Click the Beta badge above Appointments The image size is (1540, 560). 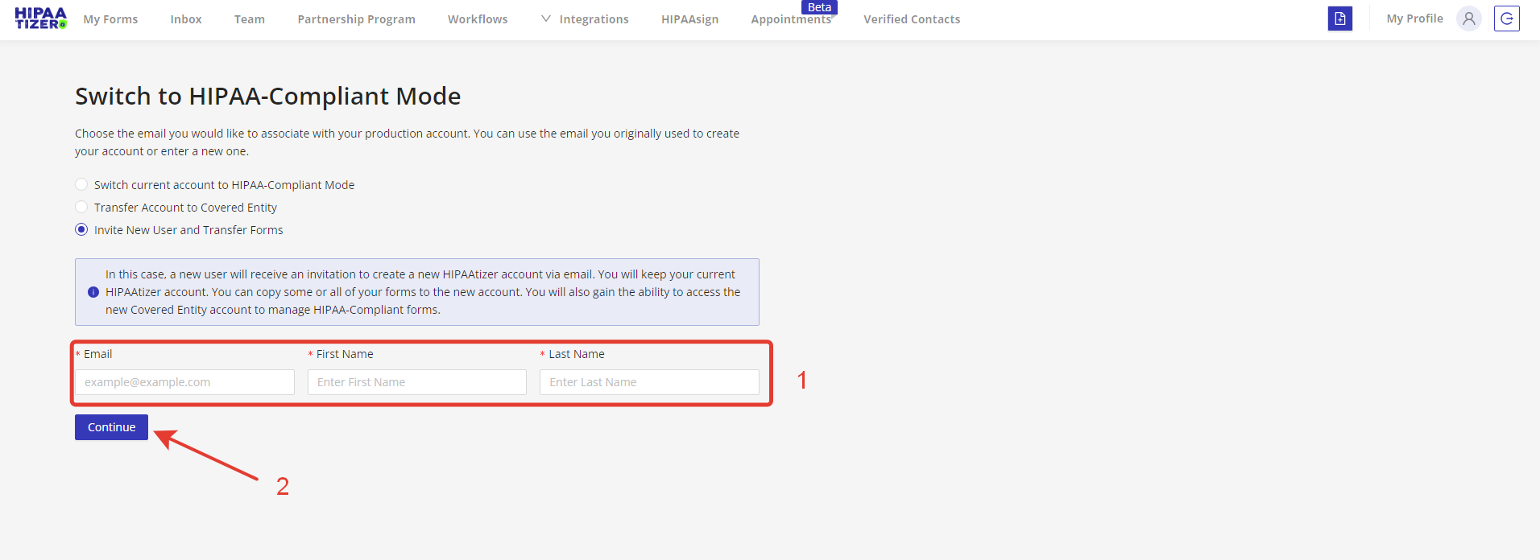[819, 7]
